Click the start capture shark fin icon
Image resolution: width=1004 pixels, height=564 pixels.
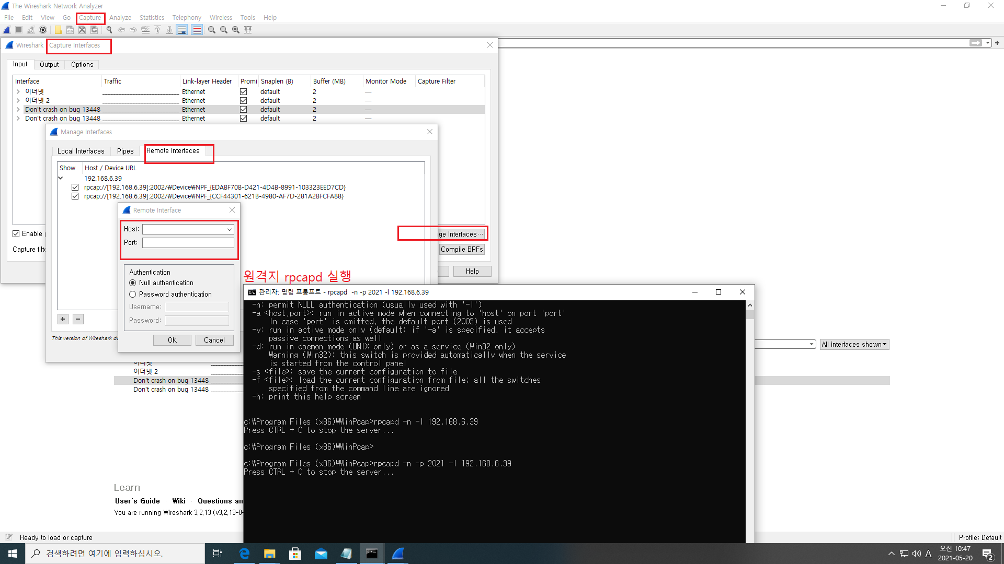7,30
